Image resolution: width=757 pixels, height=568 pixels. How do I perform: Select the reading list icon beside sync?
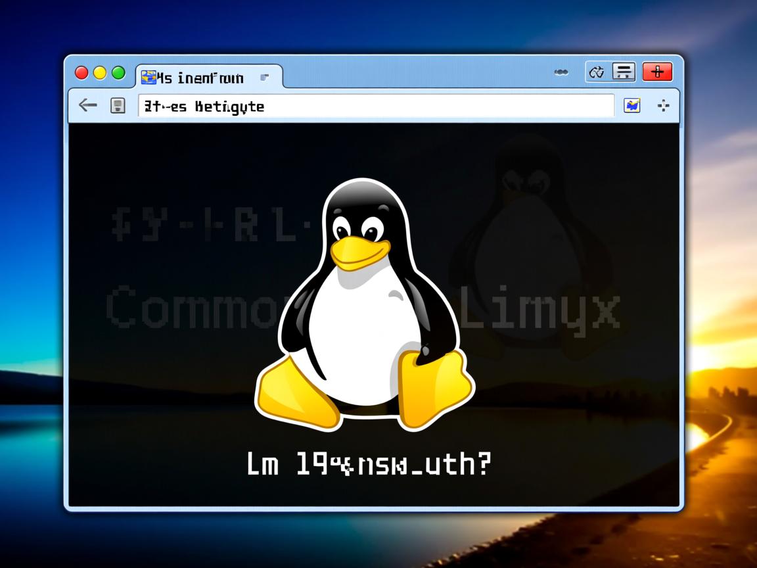point(623,72)
